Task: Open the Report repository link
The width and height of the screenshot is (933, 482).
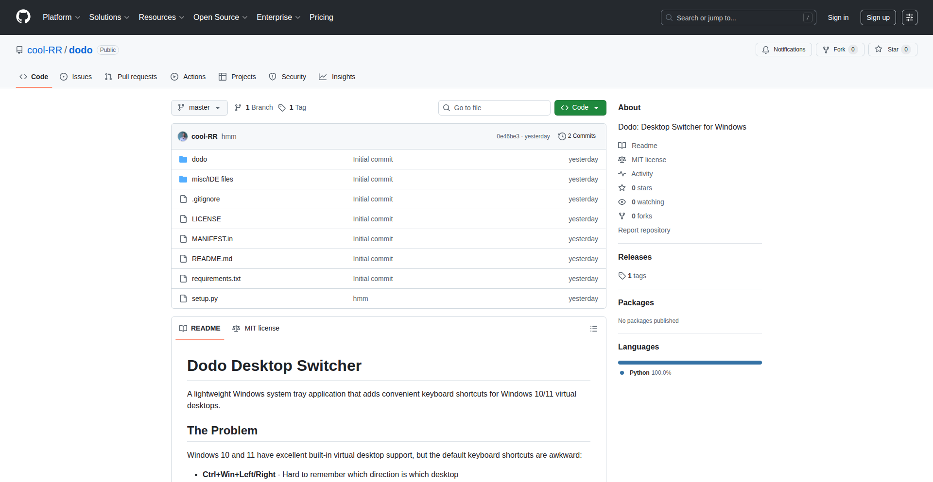Action: (644, 230)
